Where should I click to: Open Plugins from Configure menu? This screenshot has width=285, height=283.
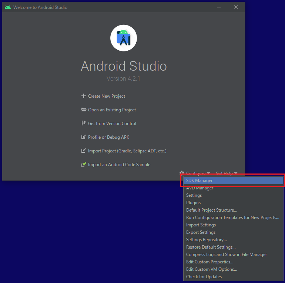pos(233,203)
